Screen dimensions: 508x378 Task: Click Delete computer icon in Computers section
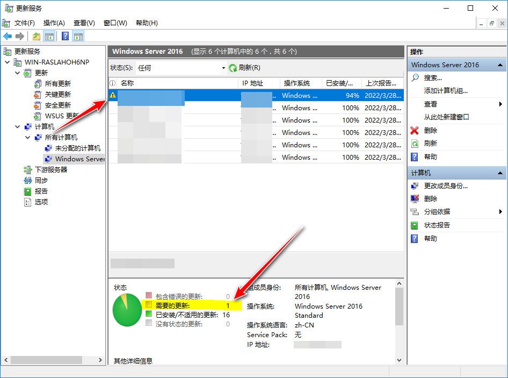[x=415, y=198]
